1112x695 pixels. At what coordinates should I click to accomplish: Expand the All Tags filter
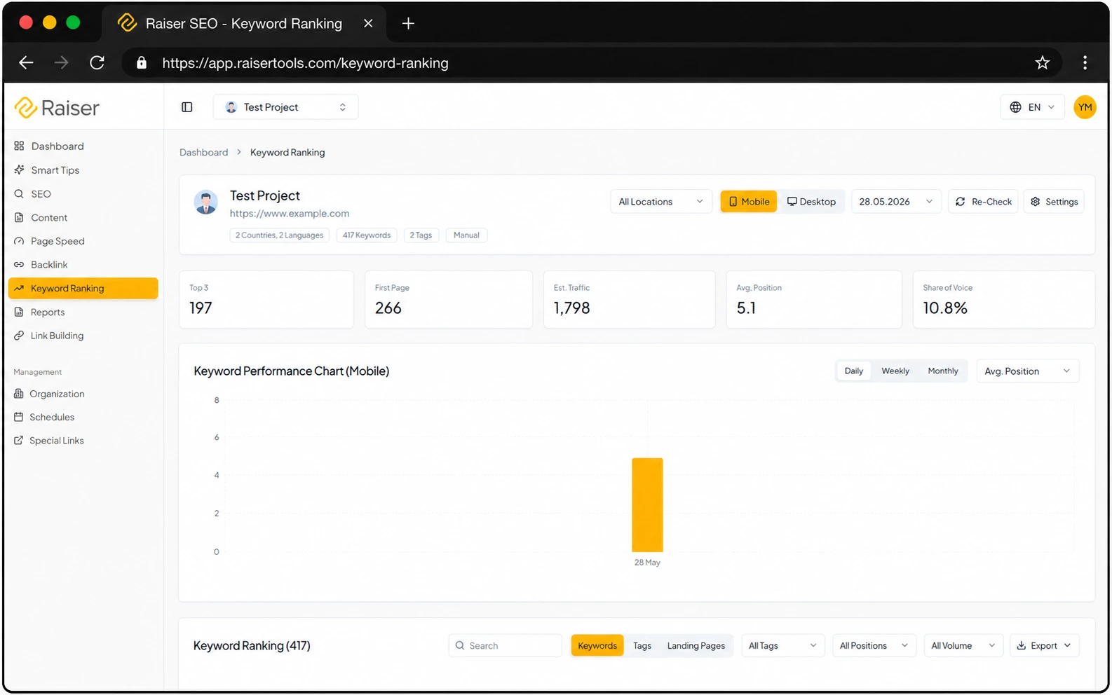[x=782, y=646]
